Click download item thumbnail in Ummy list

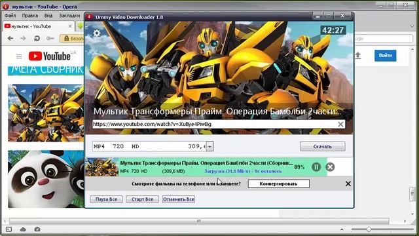(x=102, y=167)
